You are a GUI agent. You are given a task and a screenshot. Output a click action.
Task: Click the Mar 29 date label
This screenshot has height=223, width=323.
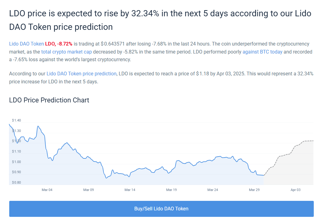pos(254,190)
